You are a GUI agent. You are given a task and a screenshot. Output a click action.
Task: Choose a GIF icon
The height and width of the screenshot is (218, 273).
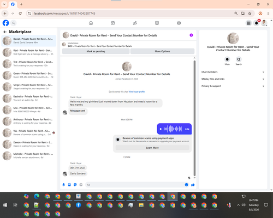[x=81, y=185]
